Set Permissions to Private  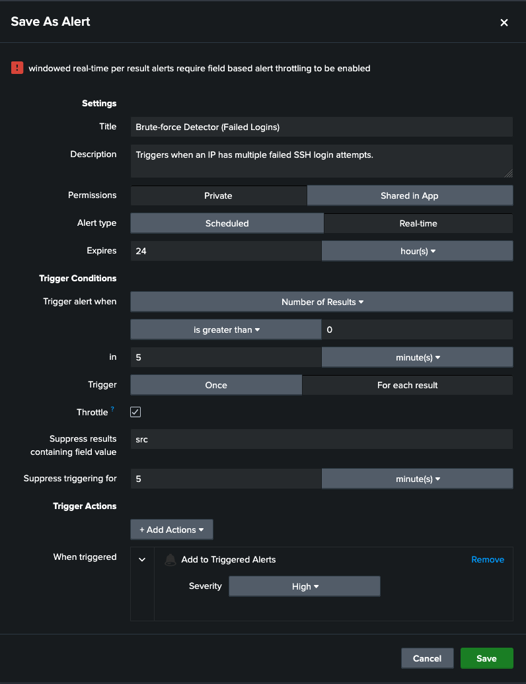point(218,195)
